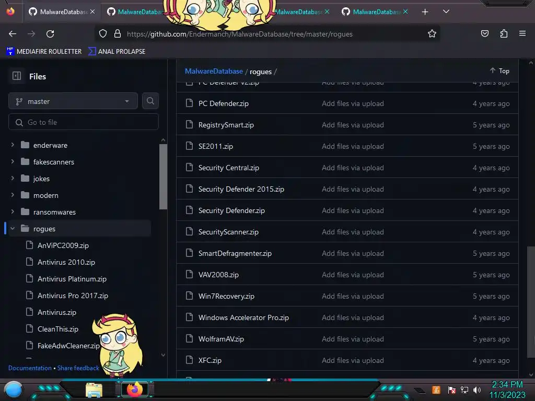Open the network tray icon

(x=464, y=390)
